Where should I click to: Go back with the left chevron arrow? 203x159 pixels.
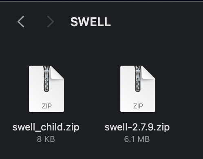21,22
